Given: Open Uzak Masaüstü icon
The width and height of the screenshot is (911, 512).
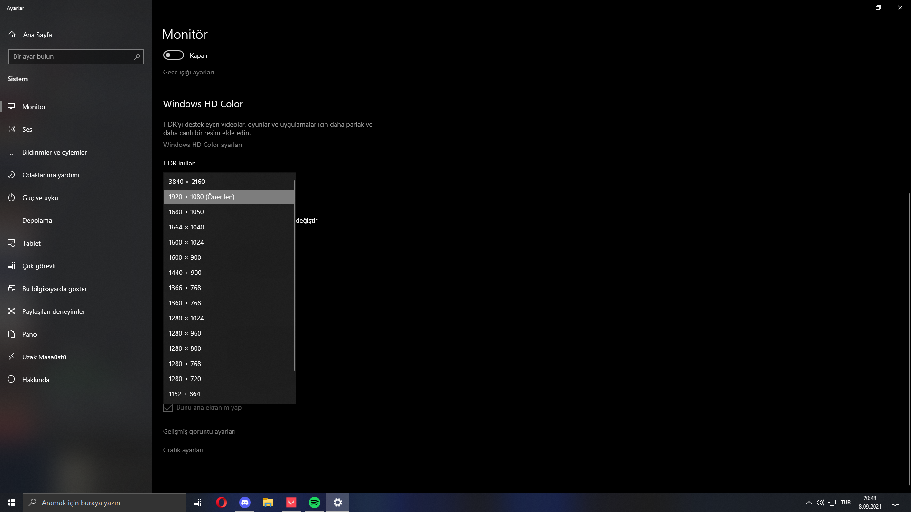Looking at the screenshot, I should [11, 357].
